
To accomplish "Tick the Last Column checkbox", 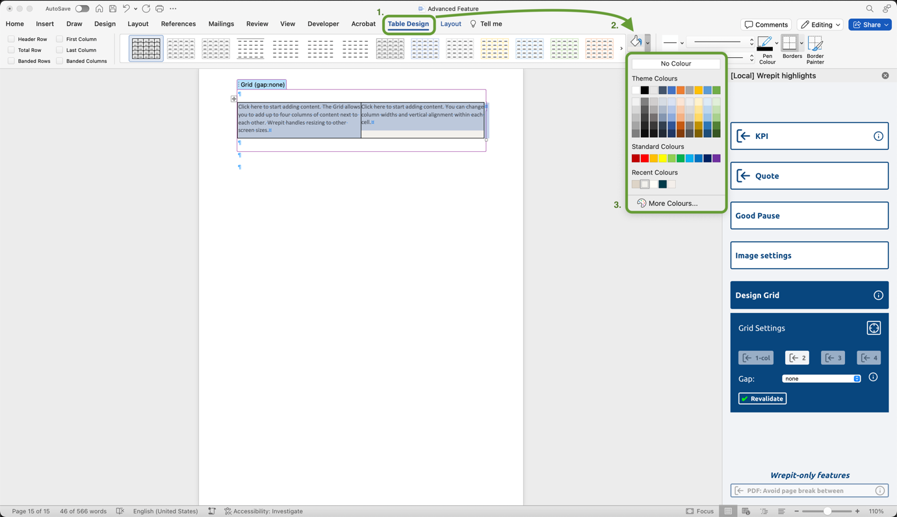I will click(59, 50).
